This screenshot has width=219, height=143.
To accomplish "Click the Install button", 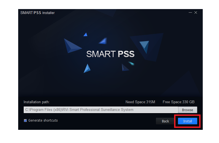I will point(187,121).
